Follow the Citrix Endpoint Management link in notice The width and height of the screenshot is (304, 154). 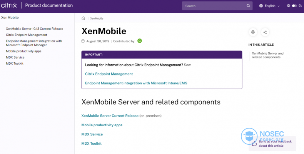109,74
